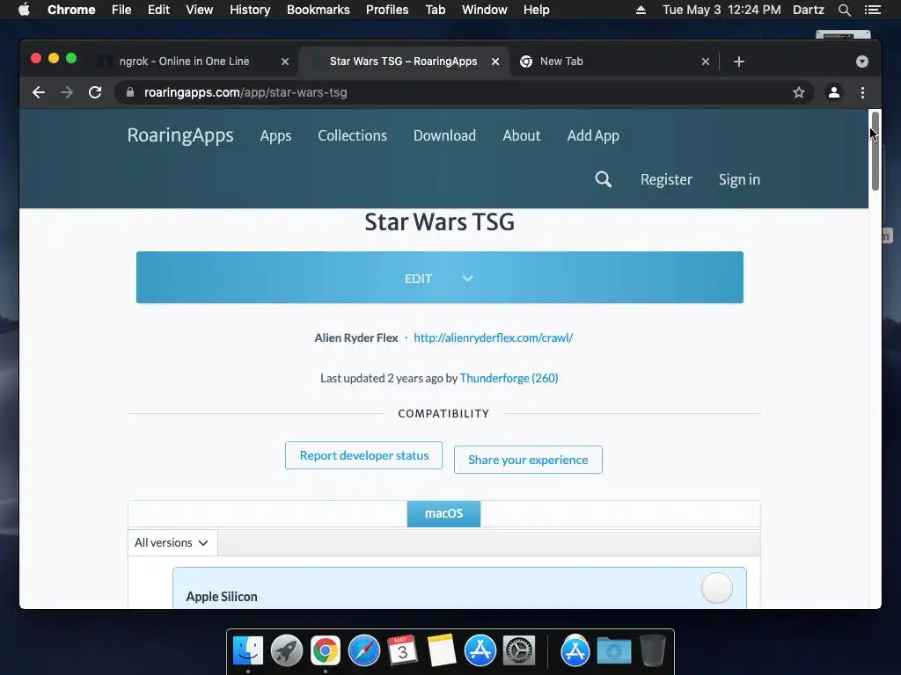
Task: Open App Store from the Dock
Action: 480,651
